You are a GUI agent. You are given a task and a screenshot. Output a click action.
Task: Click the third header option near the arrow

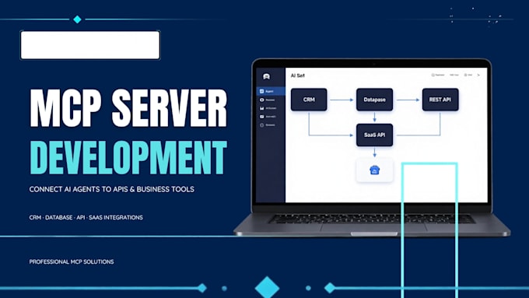(x=468, y=75)
